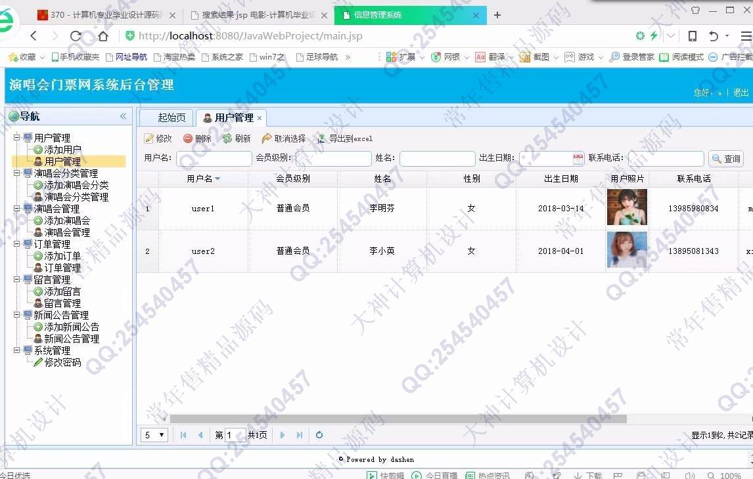753x479 pixels.
Task: Export table via 导出到excel button
Action: tap(345, 138)
